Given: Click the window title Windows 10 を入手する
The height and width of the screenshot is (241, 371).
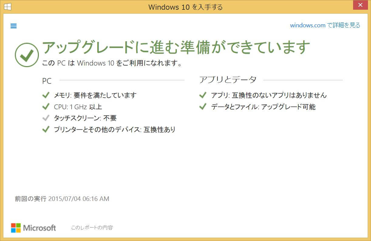Looking at the screenshot, I should (185, 7).
